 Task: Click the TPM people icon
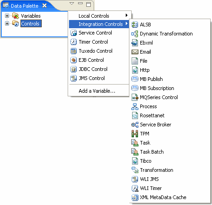[135, 134]
